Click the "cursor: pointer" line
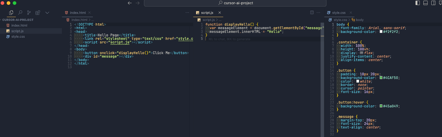 tap(358, 88)
